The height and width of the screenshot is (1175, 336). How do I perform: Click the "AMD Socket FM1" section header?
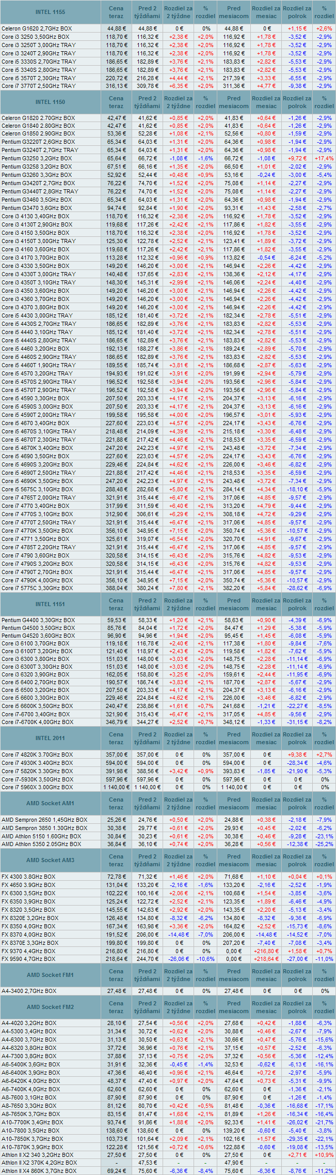coord(51,975)
